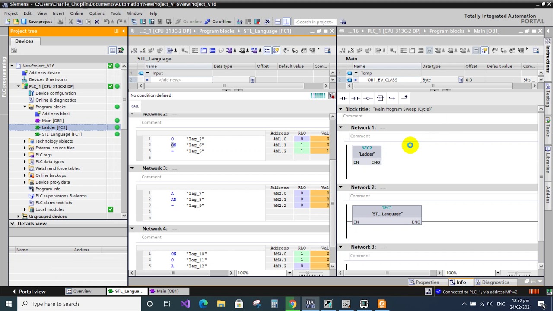Click the open branch icon
Screen dimensions: 553x311
392,98
